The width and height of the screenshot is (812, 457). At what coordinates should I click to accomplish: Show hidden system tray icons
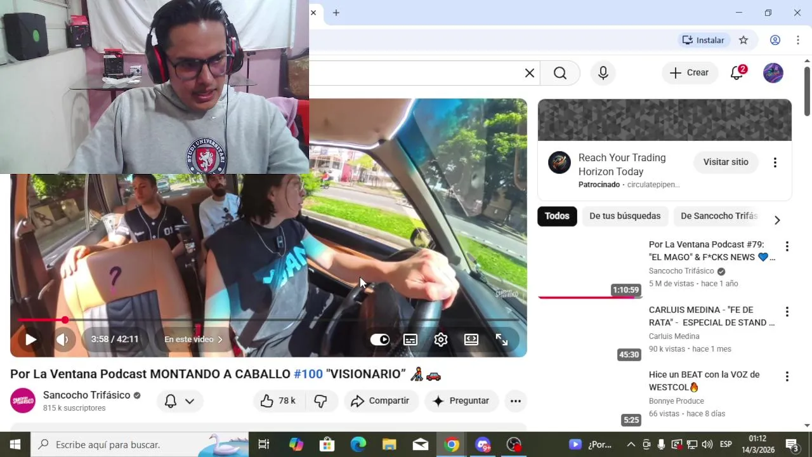coord(631,444)
